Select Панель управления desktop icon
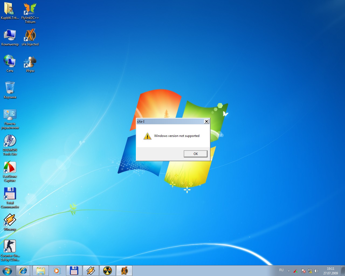This screenshot has height=276, width=345. (x=10, y=119)
